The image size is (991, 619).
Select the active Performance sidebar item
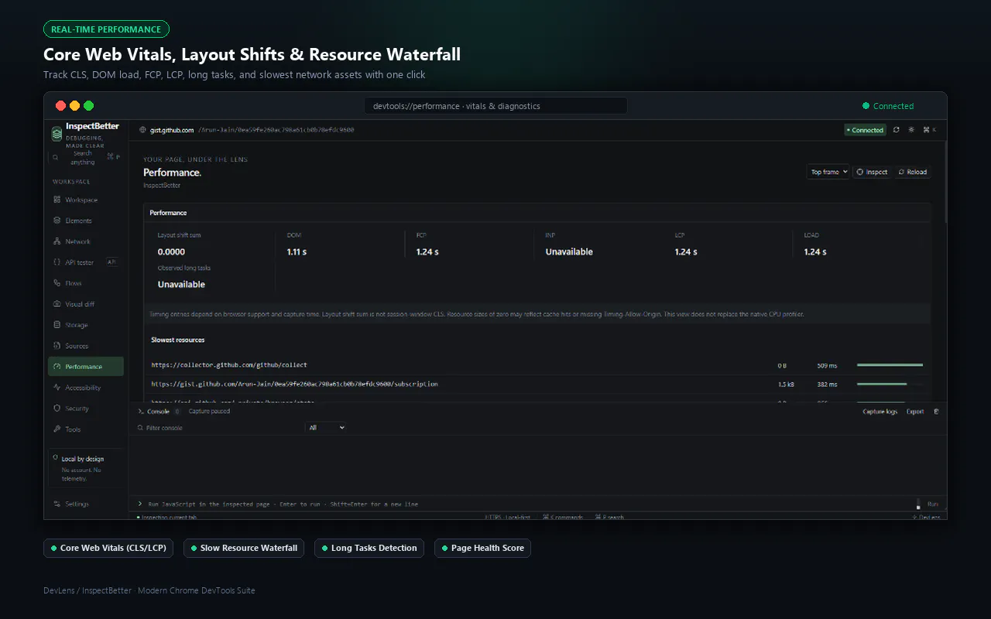[x=85, y=367]
